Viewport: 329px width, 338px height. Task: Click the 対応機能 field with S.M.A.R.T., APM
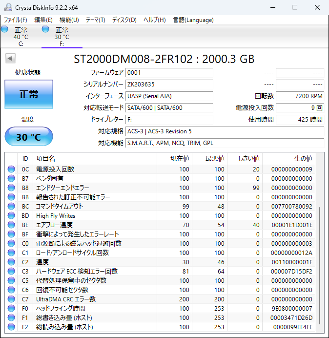[x=225, y=143]
